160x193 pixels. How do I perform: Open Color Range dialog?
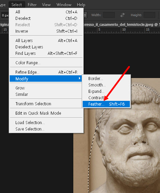[x=46, y=63]
